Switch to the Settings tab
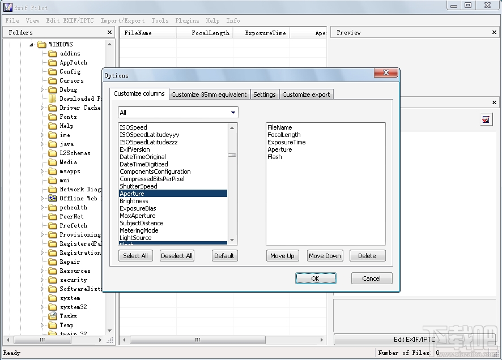 [264, 95]
